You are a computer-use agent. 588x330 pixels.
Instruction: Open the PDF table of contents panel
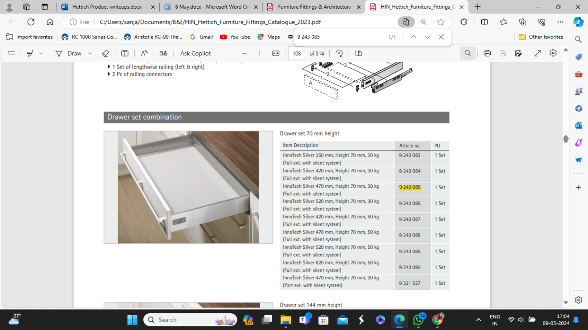[x=11, y=53]
